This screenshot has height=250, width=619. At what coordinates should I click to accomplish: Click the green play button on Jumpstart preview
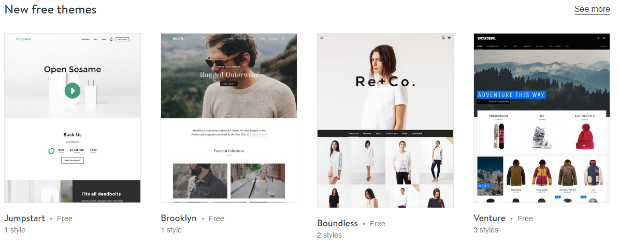[x=73, y=90]
